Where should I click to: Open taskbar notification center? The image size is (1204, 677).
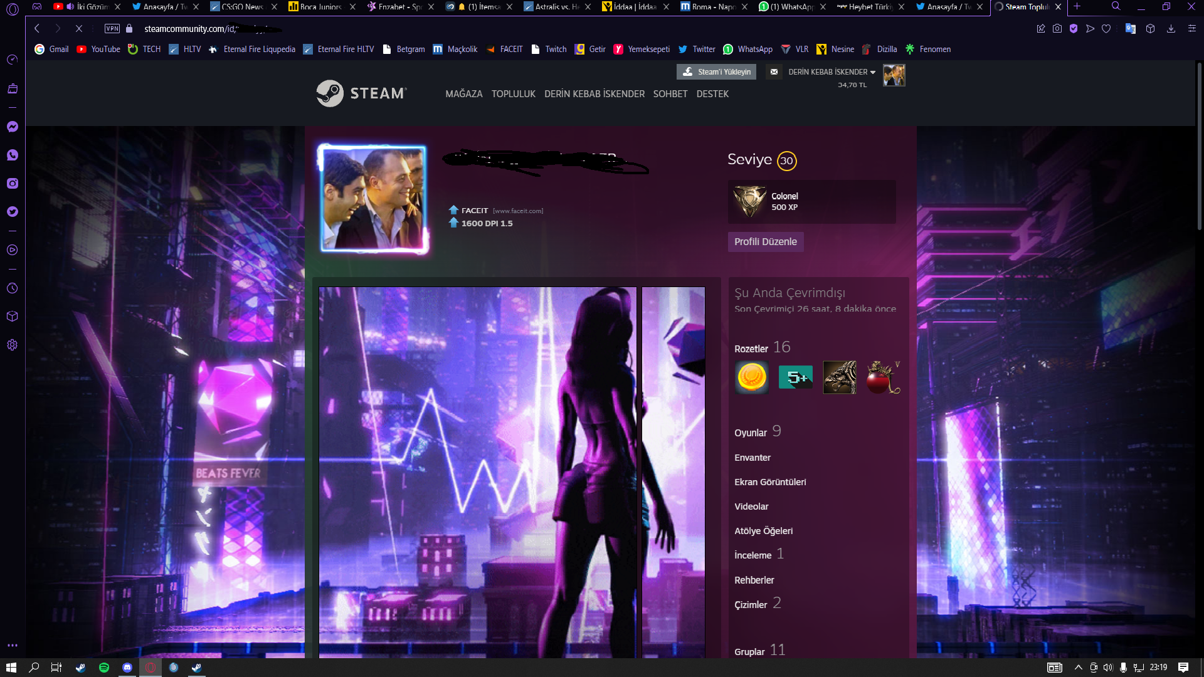click(1183, 668)
